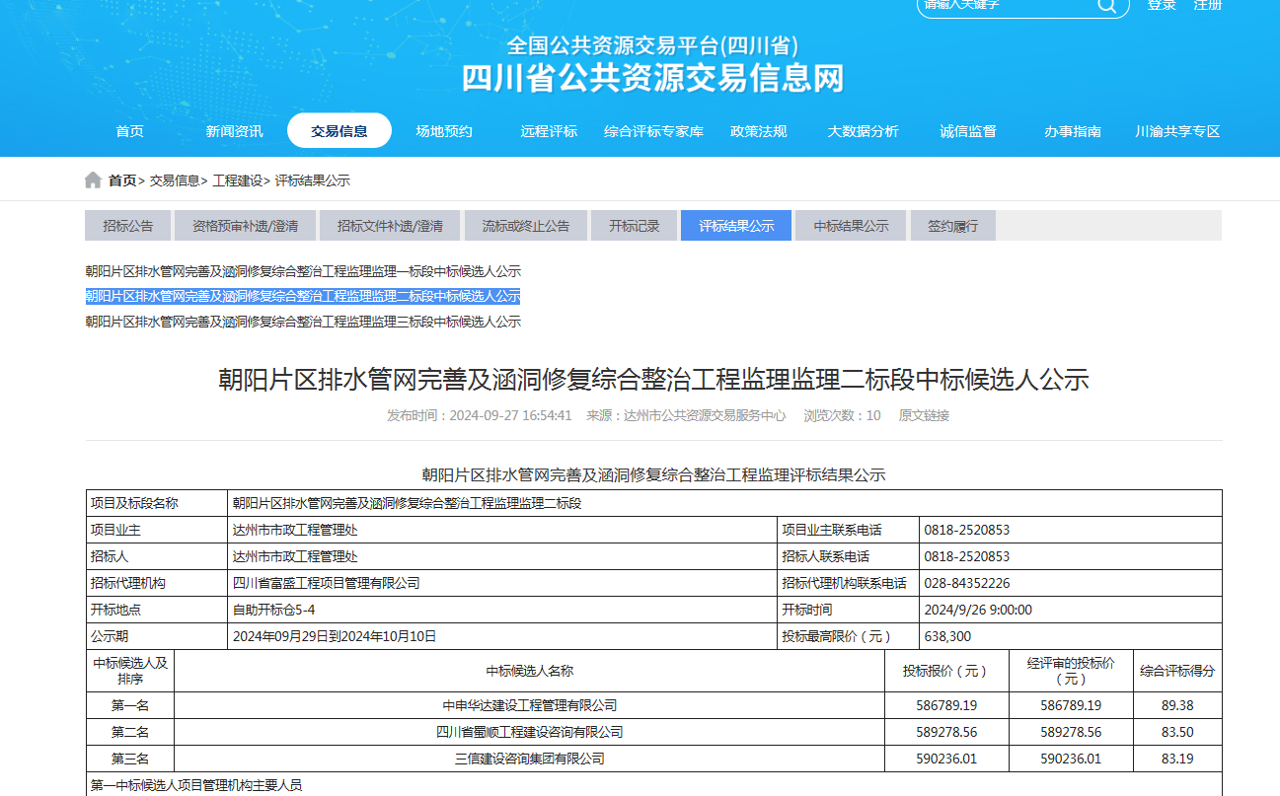The width and height of the screenshot is (1280, 796).
Task: Open the 监理三标段 candidate announcement link
Action: 303,322
